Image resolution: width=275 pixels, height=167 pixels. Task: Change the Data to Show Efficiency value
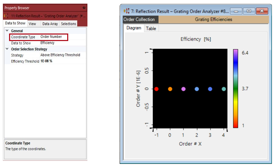click(x=47, y=43)
